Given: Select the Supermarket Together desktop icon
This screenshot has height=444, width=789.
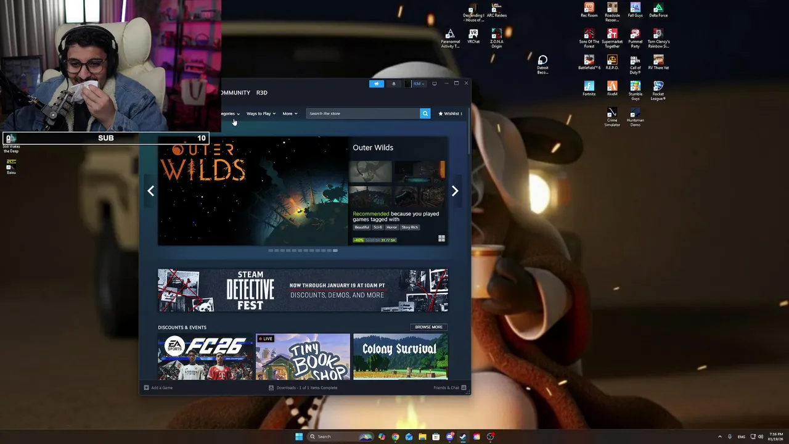Looking at the screenshot, I should pos(612,38).
